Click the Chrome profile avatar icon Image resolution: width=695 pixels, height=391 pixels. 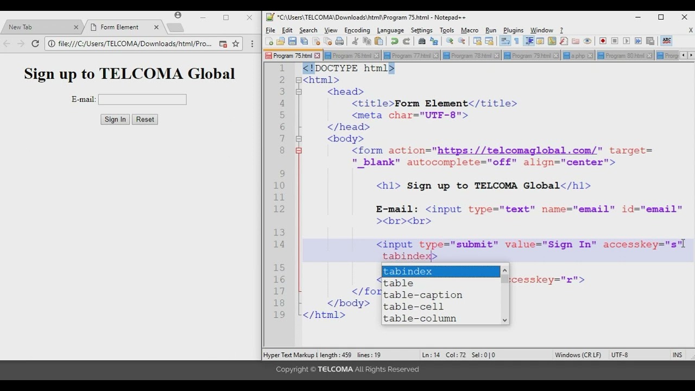178,15
